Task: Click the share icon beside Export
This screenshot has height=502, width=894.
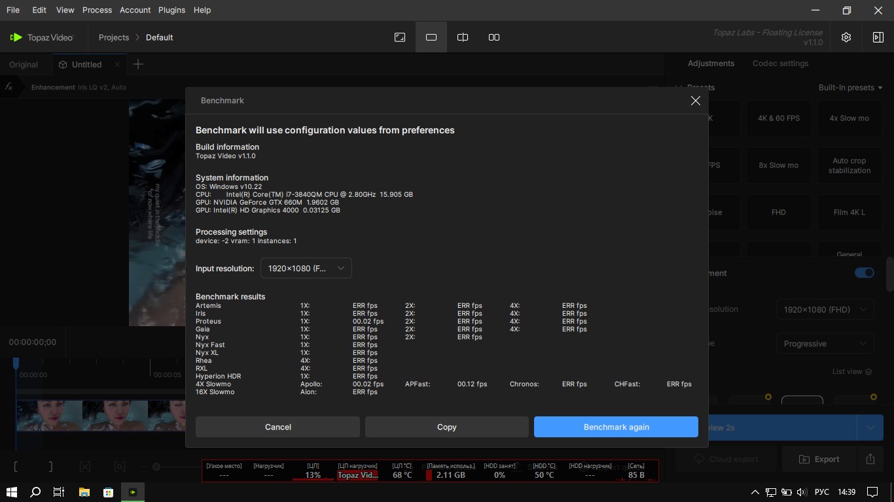Action: [x=870, y=459]
